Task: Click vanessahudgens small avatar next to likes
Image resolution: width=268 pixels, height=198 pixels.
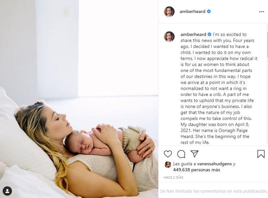Action: click(x=168, y=164)
